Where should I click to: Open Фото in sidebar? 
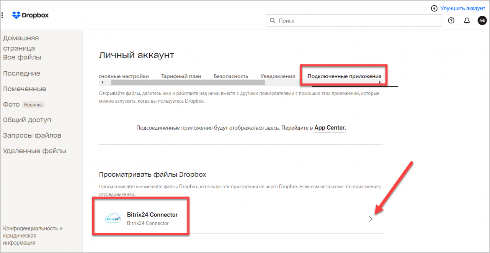click(11, 104)
